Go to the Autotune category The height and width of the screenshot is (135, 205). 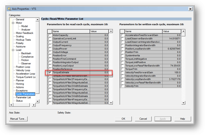(x=21, y=47)
